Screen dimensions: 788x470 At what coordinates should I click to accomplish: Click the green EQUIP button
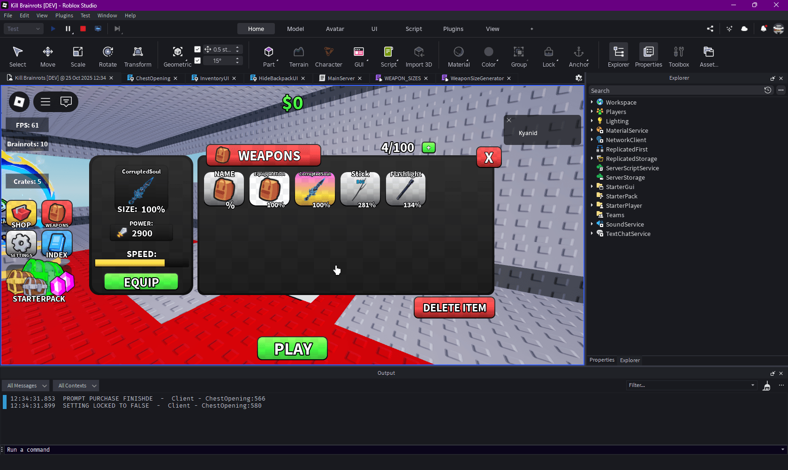[141, 282]
